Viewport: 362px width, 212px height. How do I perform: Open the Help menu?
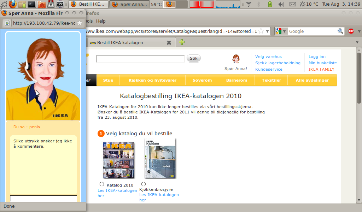tap(101, 21)
